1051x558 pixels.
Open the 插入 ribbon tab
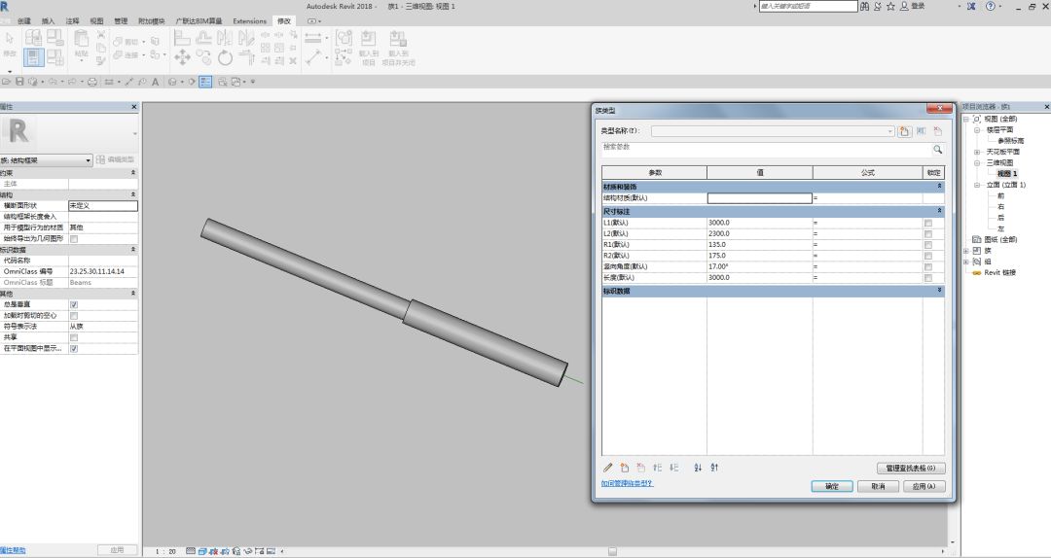49,21
